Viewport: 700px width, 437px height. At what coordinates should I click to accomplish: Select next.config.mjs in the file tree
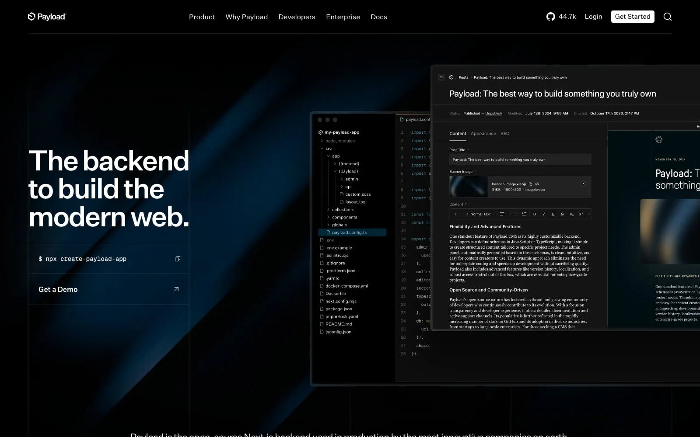click(338, 301)
